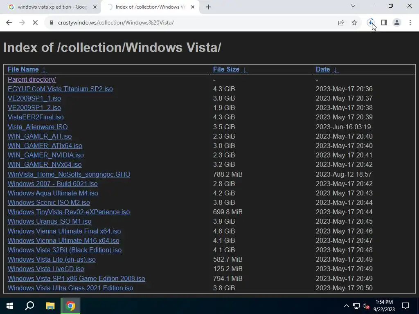Open the VE2009SP1_2.iso link
Screen dimensions: 419x314
[34, 108]
